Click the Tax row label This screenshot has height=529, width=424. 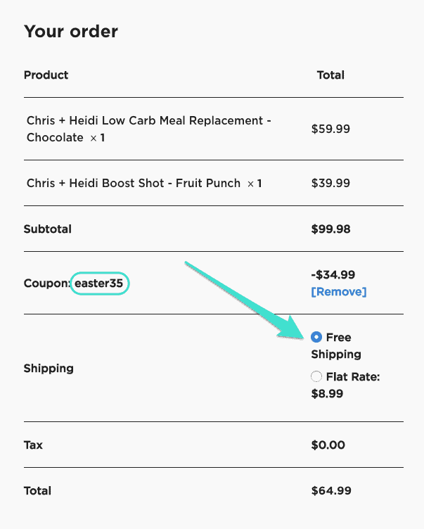[x=34, y=445]
